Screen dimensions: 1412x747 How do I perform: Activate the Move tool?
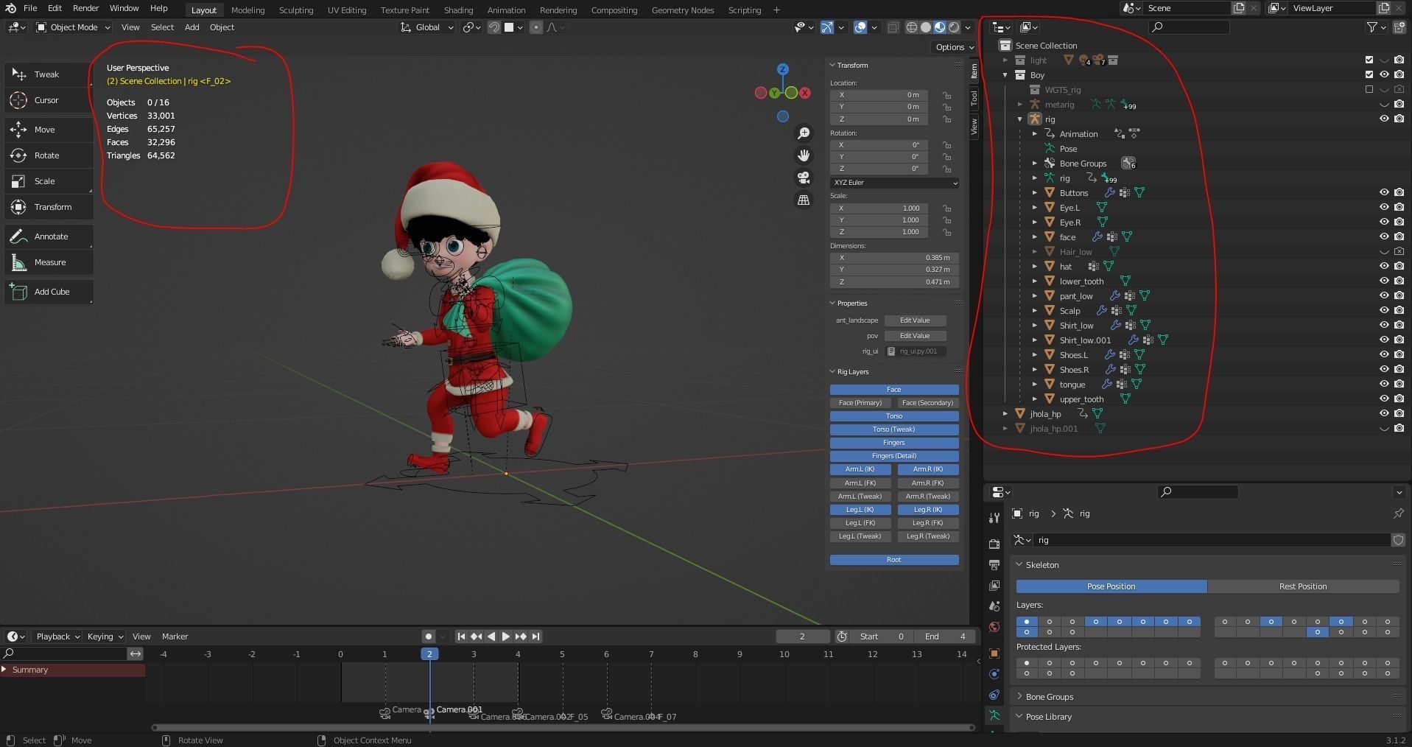coord(49,130)
